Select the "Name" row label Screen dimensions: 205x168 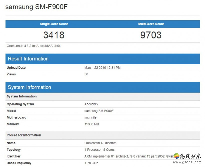(x=11, y=143)
